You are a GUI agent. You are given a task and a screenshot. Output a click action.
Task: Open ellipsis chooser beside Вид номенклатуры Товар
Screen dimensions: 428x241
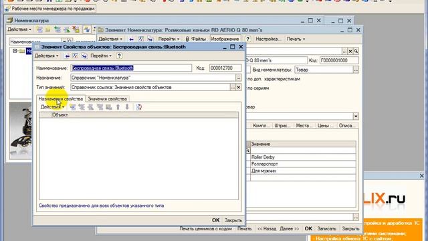pyautogui.click(x=356, y=70)
